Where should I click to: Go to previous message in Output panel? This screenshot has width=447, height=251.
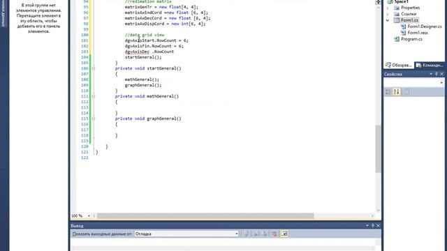[256, 234]
